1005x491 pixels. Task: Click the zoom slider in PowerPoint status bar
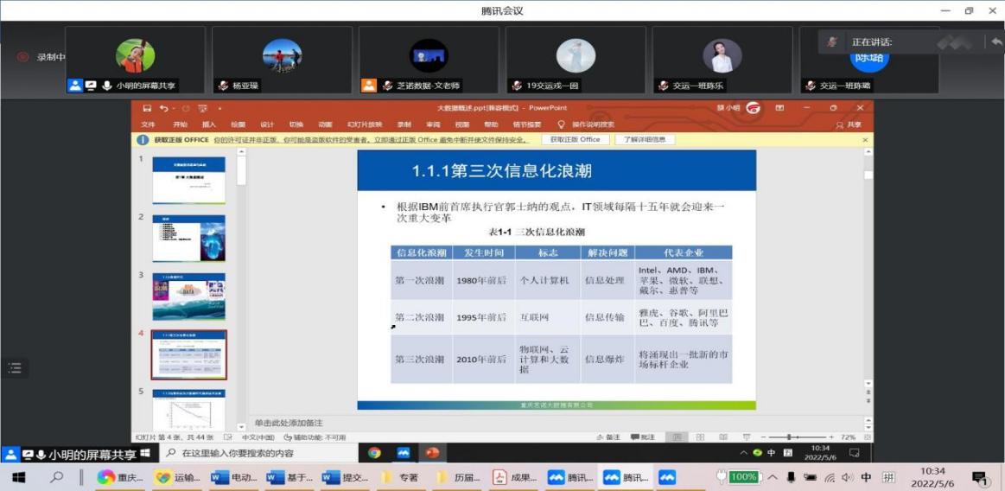pyautogui.click(x=799, y=437)
